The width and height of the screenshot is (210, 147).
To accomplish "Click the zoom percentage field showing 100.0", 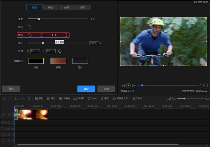I will [x=94, y=43].
